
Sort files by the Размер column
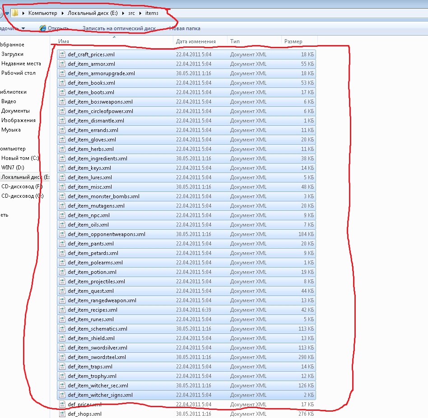point(293,41)
